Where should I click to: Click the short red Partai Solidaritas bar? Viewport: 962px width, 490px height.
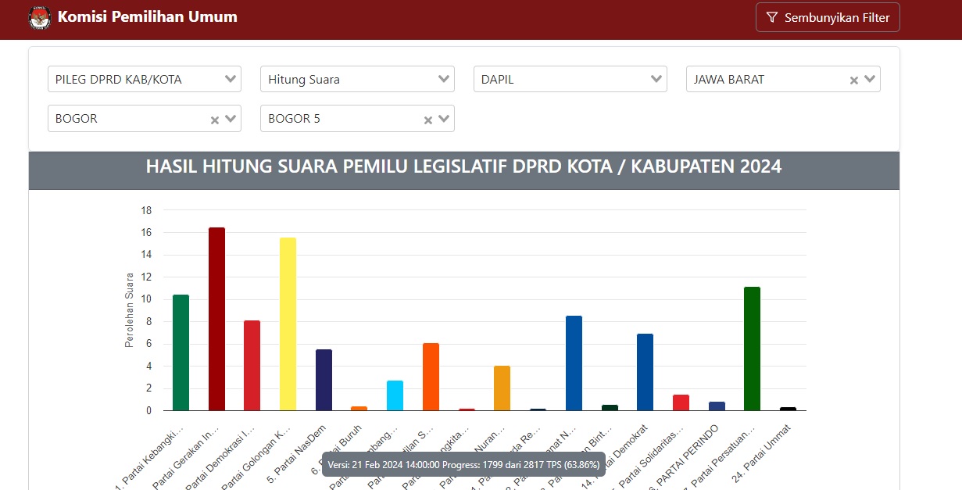[x=681, y=402]
